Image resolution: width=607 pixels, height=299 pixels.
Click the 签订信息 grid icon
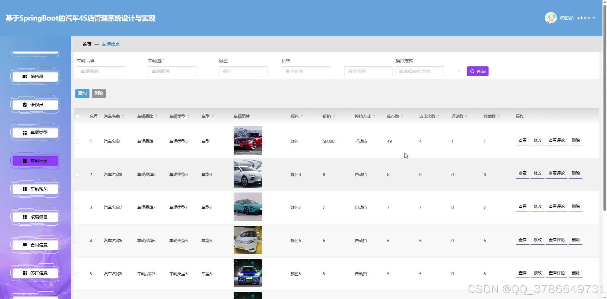tap(25, 273)
